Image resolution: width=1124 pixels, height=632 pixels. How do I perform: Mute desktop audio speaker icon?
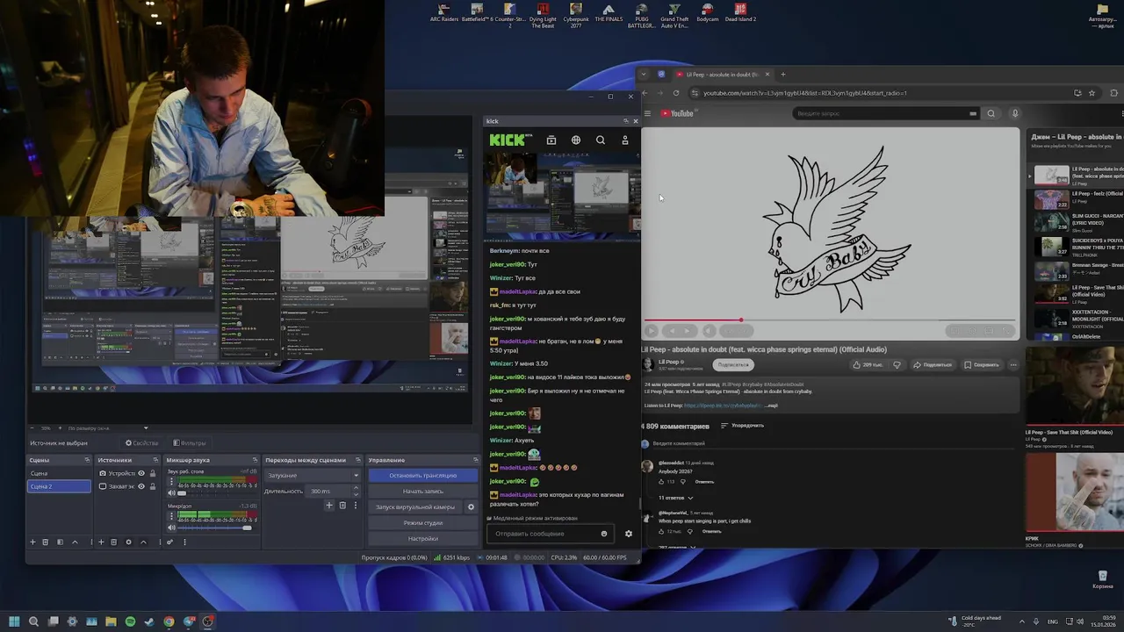click(171, 493)
